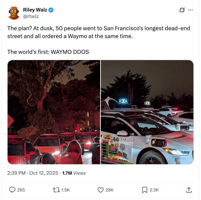Open Riley Walz's robot profile avatar
Screen dimensions: 201x200
[14, 13]
